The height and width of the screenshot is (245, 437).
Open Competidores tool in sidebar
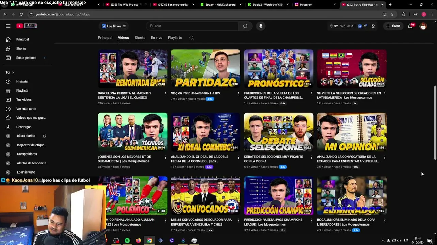click(27, 154)
